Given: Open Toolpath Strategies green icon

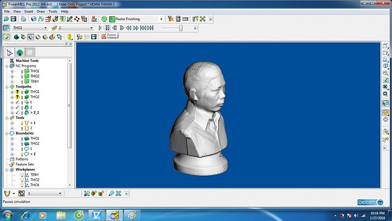Looking at the screenshot, I should [104, 19].
